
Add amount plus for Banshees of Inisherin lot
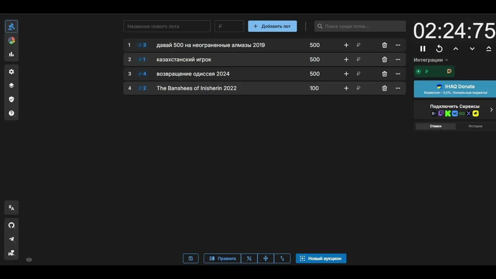pos(346,88)
